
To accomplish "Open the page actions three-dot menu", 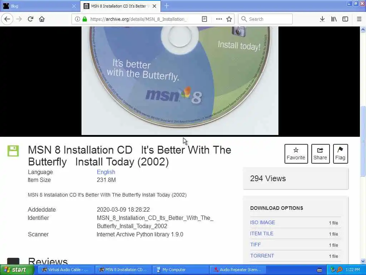I will click(219, 19).
